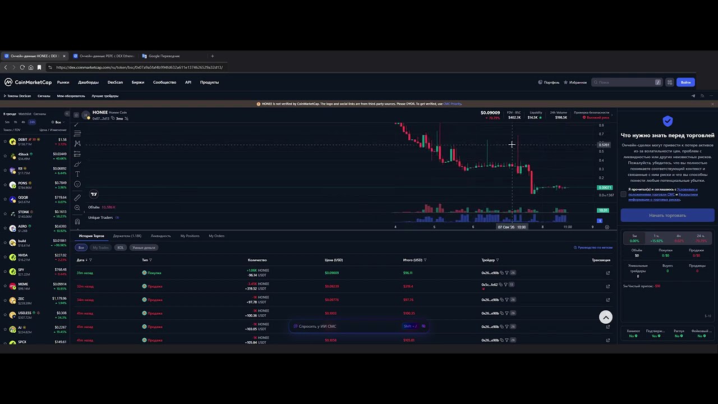The height and width of the screenshot is (404, 718).
Task: Switch to Ликвидность tab
Action: 161,236
